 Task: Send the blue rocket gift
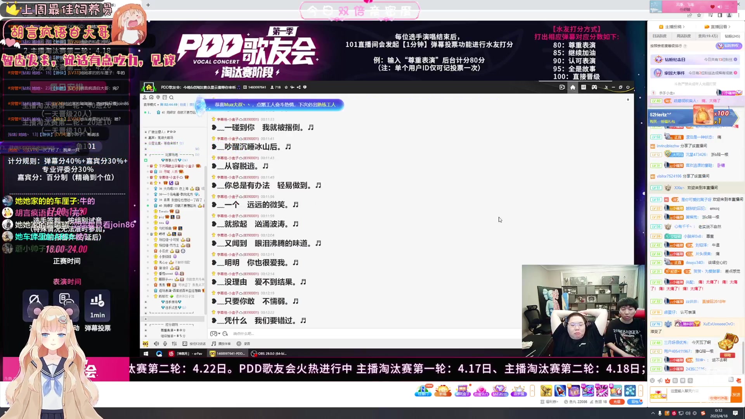click(x=560, y=390)
